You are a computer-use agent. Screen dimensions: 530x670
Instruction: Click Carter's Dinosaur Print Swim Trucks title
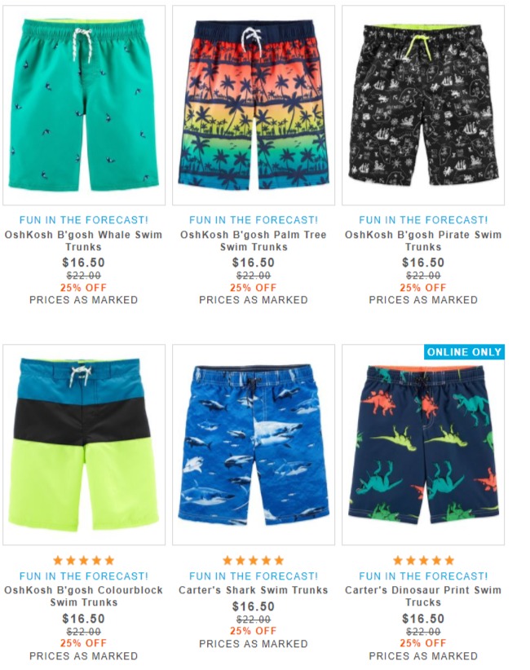(423, 596)
